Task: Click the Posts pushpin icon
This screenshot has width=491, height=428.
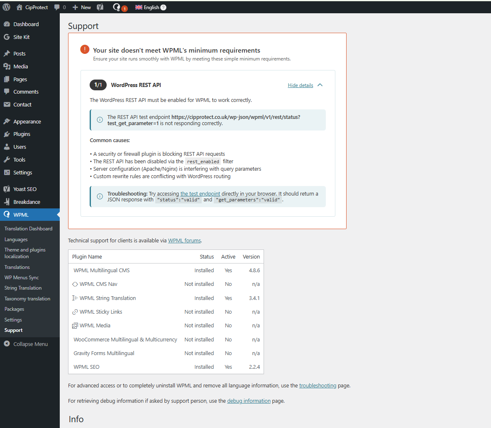Action: point(7,53)
